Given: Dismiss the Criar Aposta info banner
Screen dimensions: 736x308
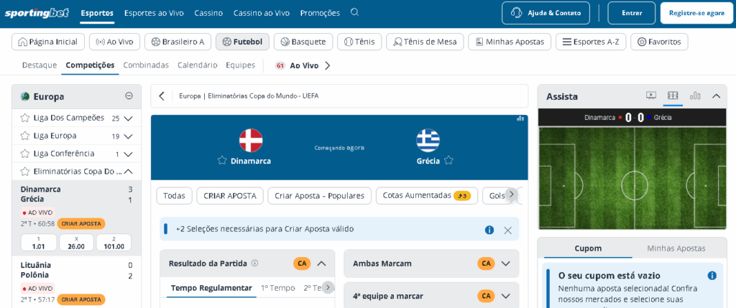Looking at the screenshot, I should tap(507, 230).
